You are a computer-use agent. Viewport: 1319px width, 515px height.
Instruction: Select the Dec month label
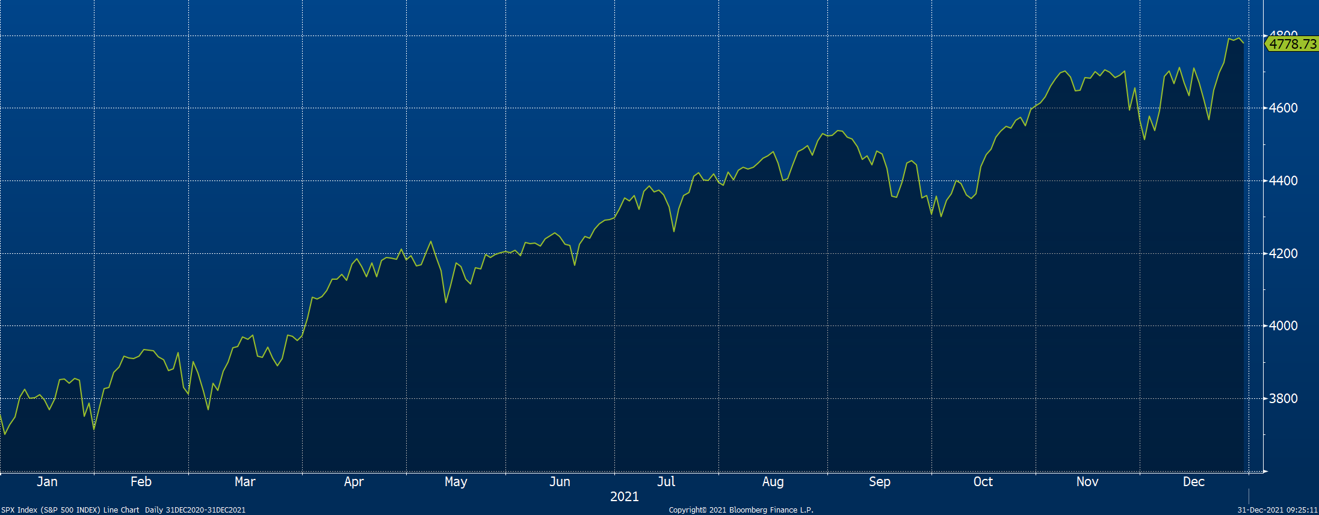1194,481
